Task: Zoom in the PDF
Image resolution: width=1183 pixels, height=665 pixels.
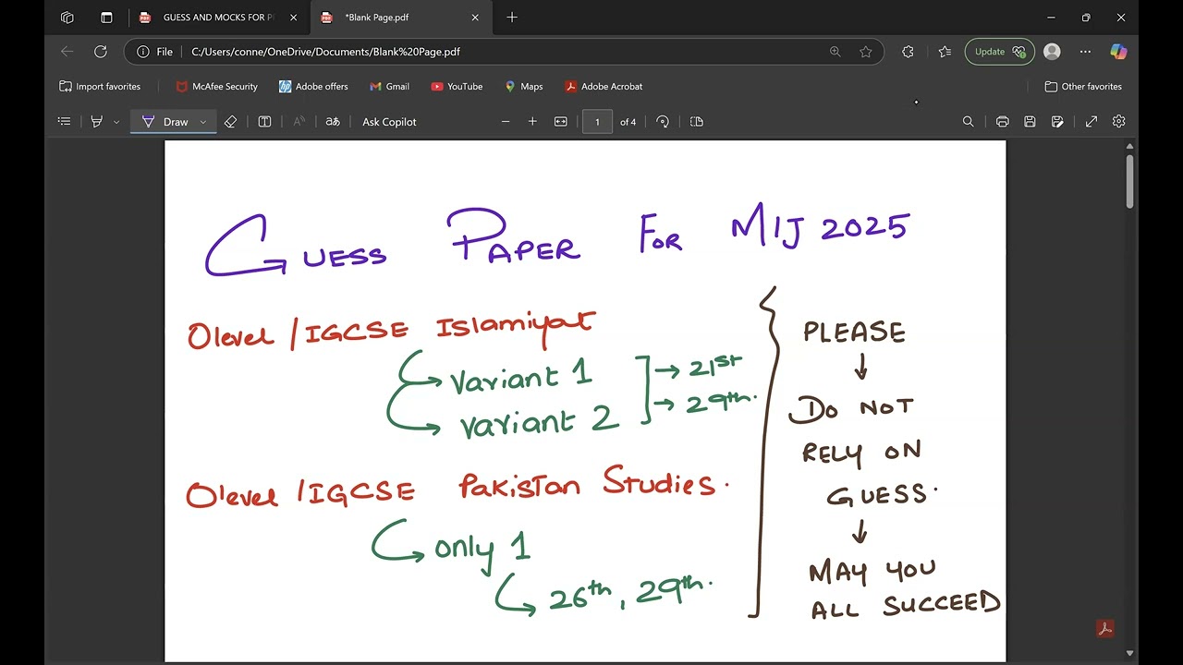Action: click(532, 121)
